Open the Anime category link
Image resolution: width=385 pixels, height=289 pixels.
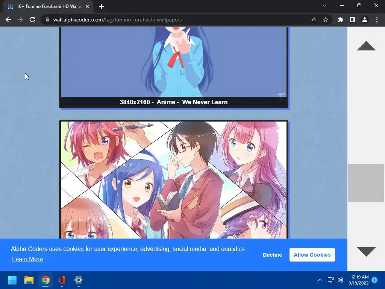tap(166, 102)
